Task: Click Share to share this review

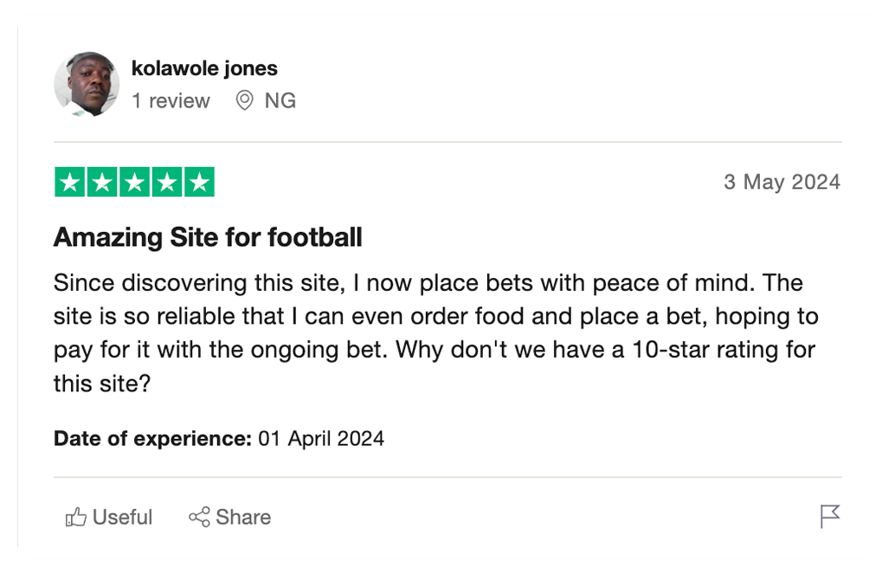Action: (x=229, y=517)
